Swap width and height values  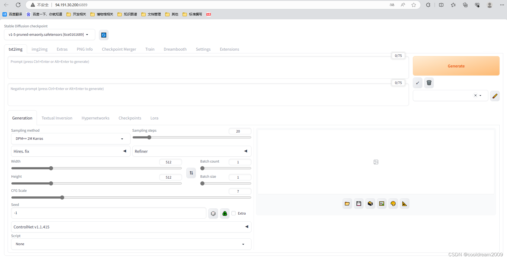[x=191, y=173]
